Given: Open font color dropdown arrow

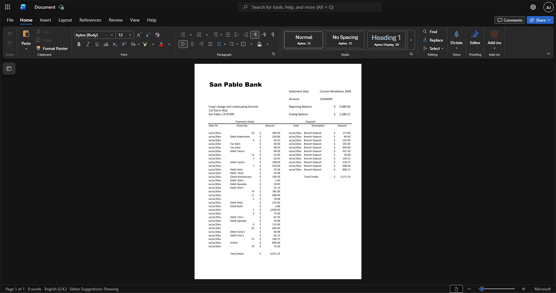Looking at the screenshot, I should [169, 44].
